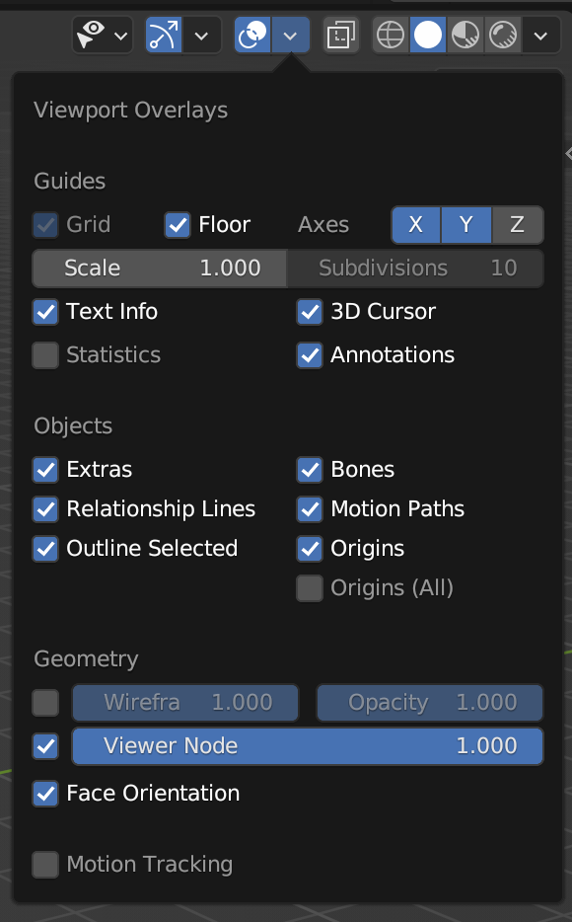Open the shading options dropdown arrow
This screenshot has height=922, width=572.
pos(540,36)
